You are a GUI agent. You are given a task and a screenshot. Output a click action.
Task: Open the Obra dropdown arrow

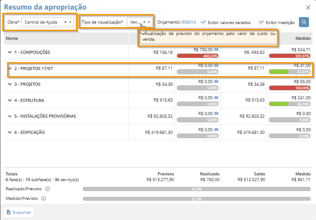tap(71, 22)
